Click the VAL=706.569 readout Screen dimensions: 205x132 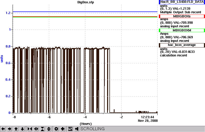coord(183,37)
